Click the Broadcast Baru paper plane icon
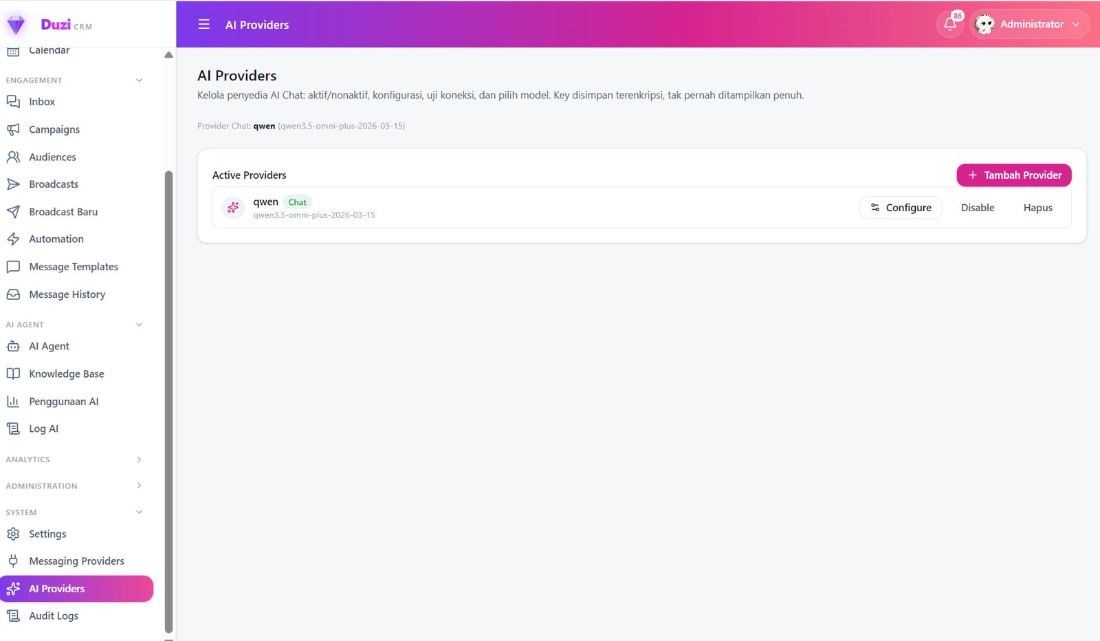The height and width of the screenshot is (641, 1100). 13,212
